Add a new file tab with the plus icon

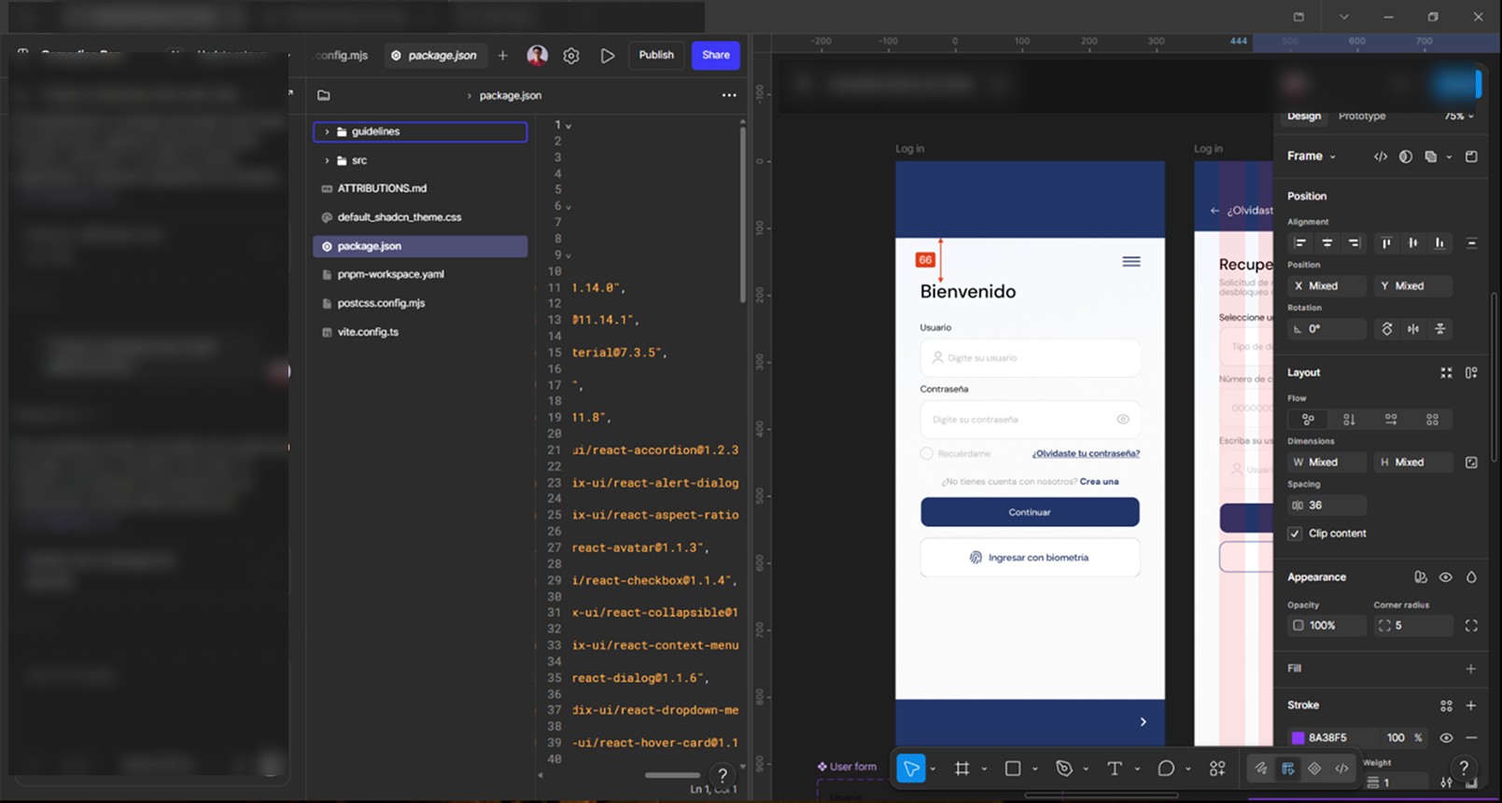point(503,56)
